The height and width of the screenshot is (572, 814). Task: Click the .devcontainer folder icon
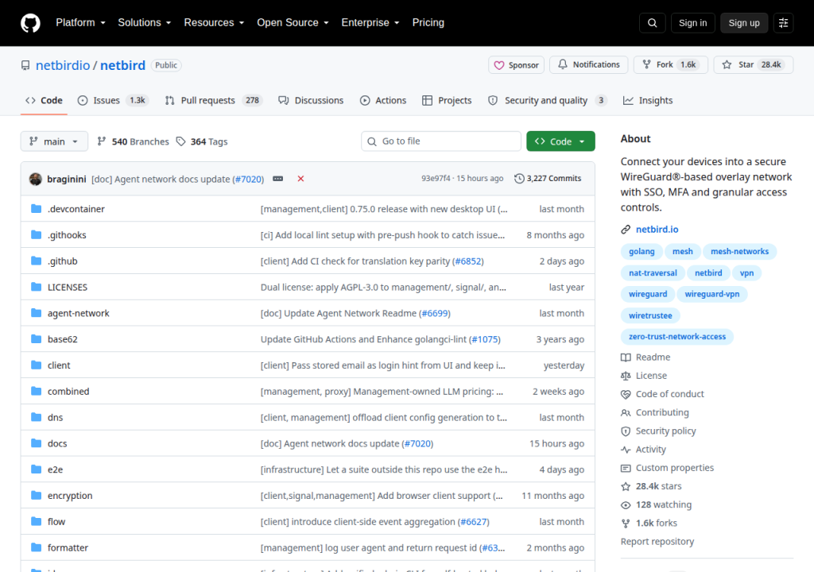37,209
